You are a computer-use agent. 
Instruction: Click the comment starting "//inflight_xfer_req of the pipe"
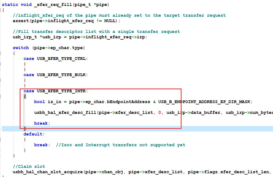119,15
